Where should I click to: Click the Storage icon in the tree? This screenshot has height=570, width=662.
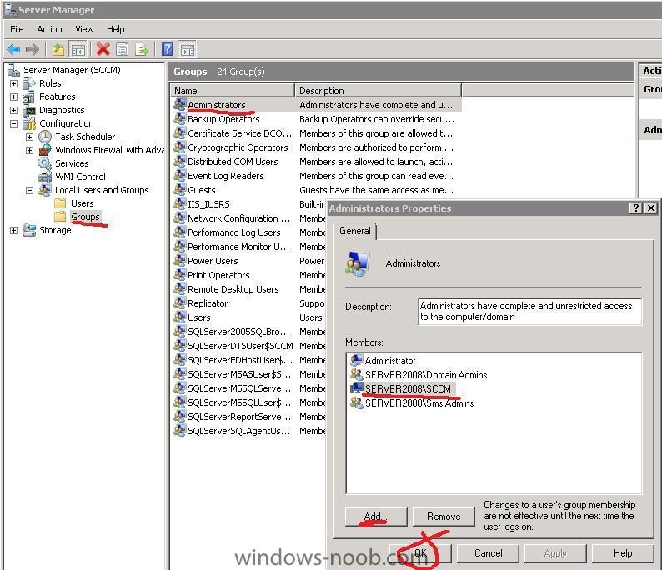pyautogui.click(x=29, y=230)
